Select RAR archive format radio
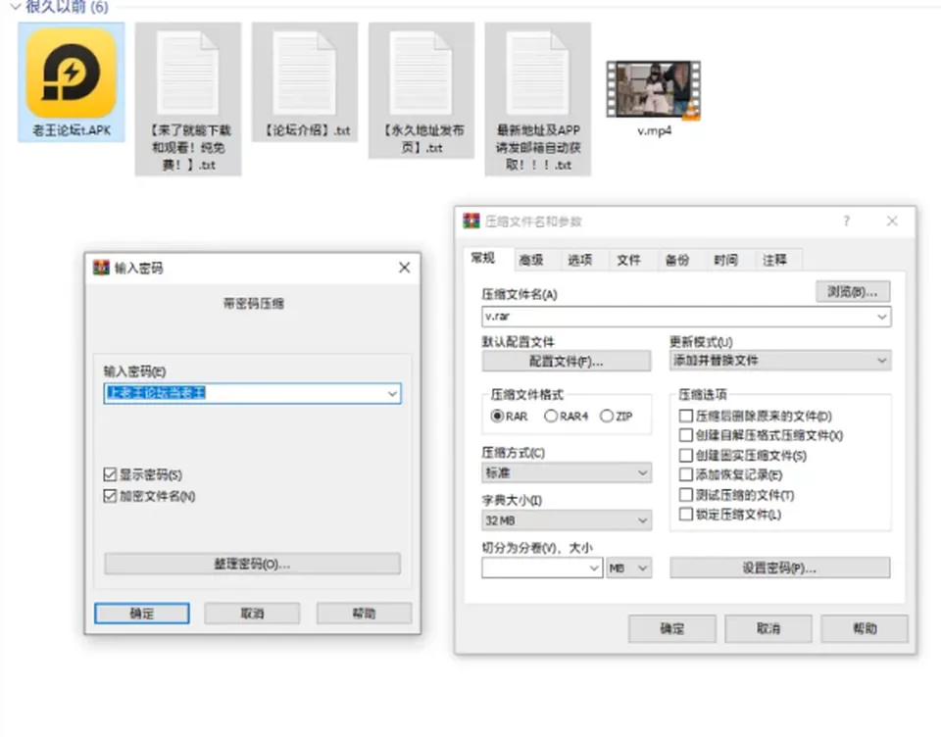Screen dimensions: 941x740 (497, 416)
